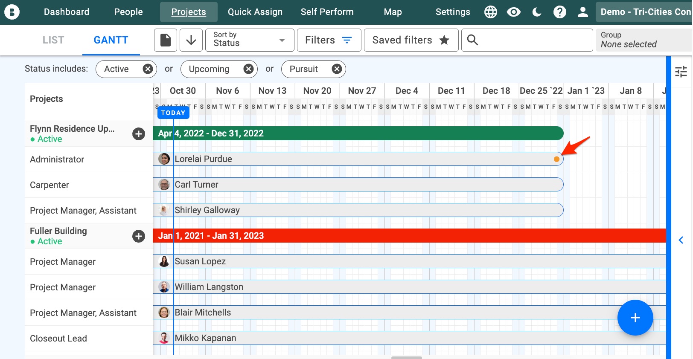The image size is (693, 359).
Task: Open the Projects menu
Action: click(189, 12)
